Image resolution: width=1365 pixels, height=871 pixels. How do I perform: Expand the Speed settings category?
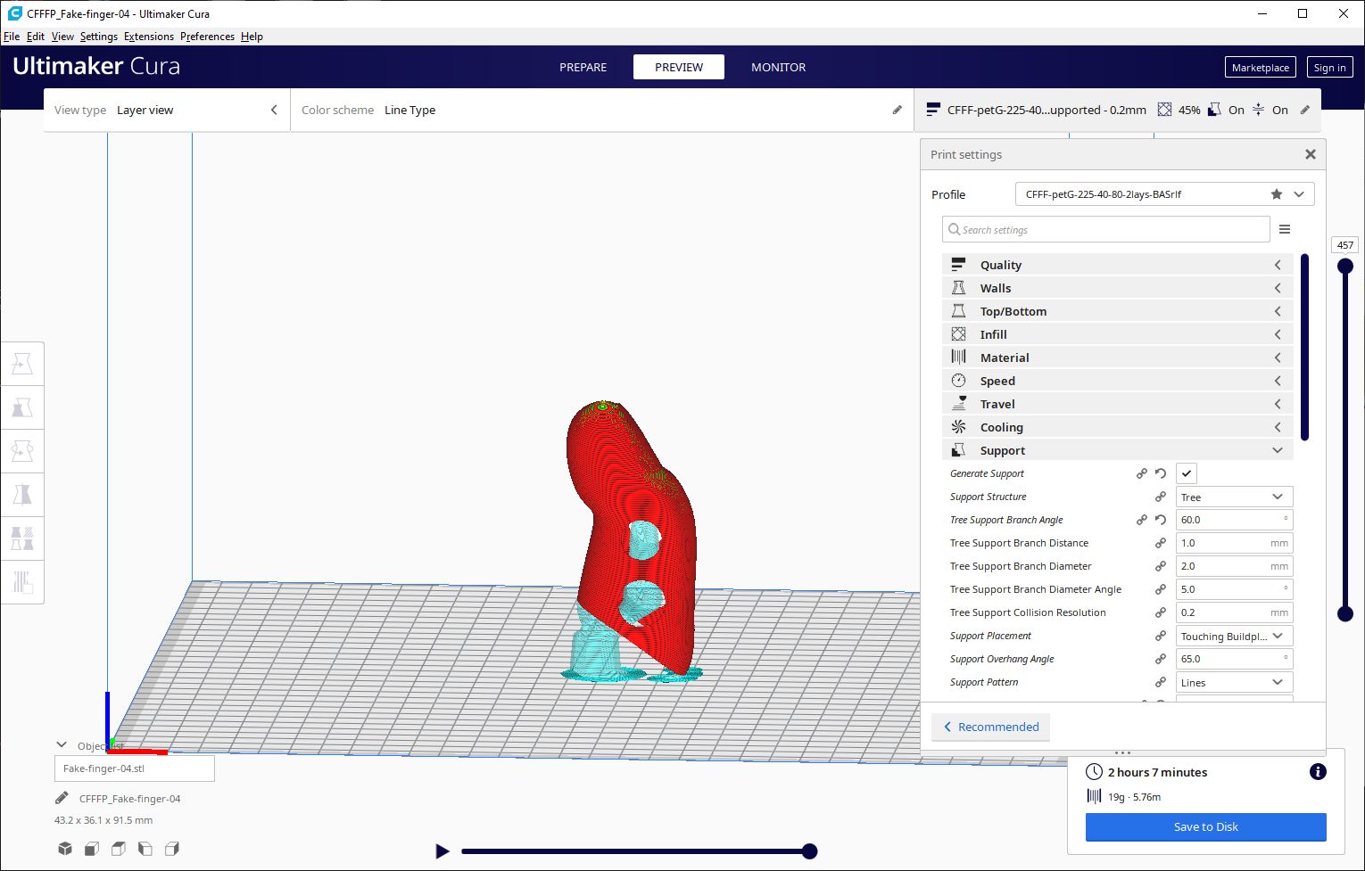click(1117, 381)
